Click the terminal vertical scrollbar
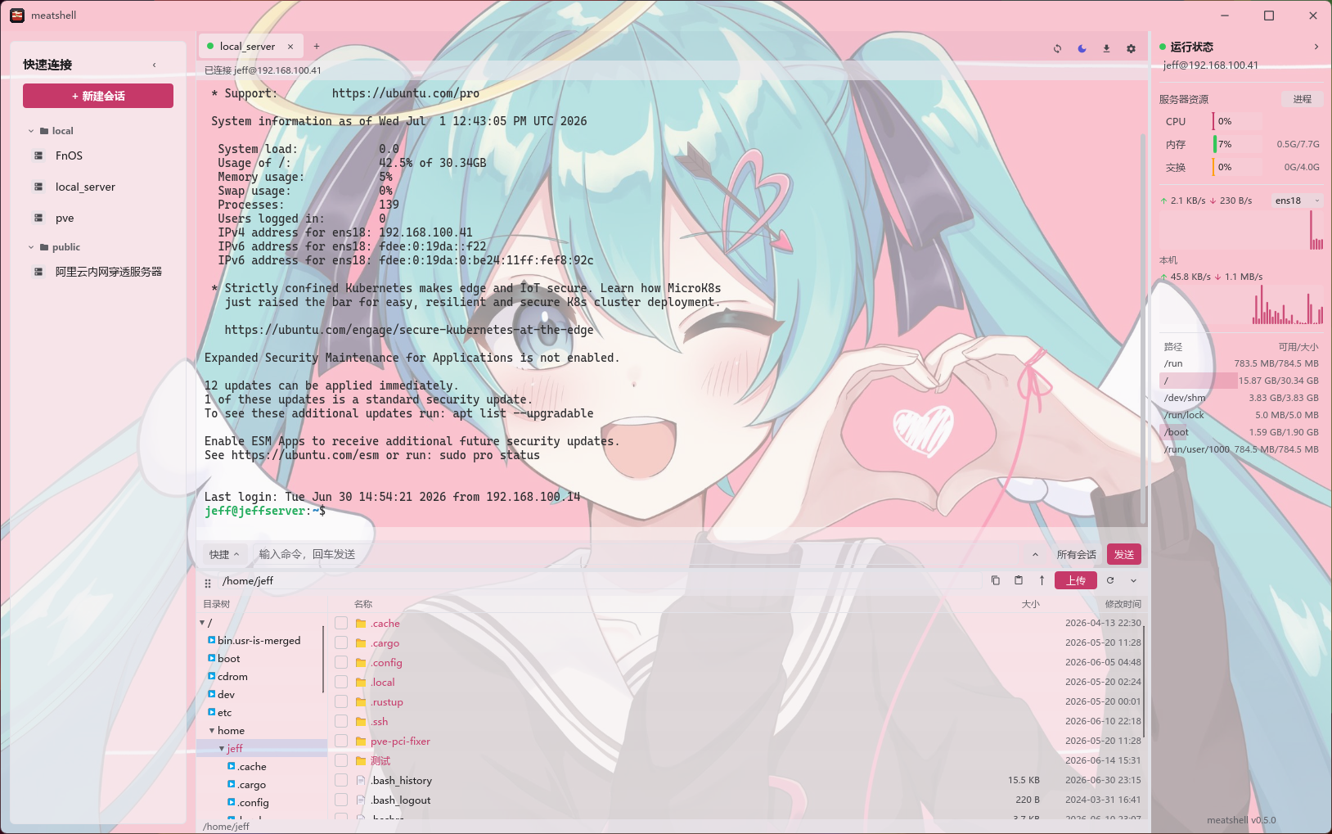1332x834 pixels. (x=1143, y=327)
